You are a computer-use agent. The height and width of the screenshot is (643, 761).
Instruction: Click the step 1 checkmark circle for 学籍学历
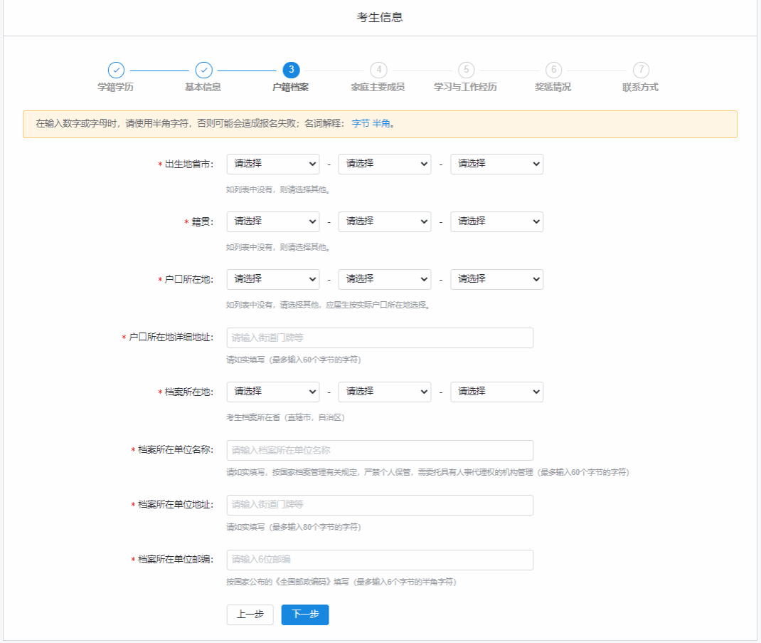click(x=116, y=70)
